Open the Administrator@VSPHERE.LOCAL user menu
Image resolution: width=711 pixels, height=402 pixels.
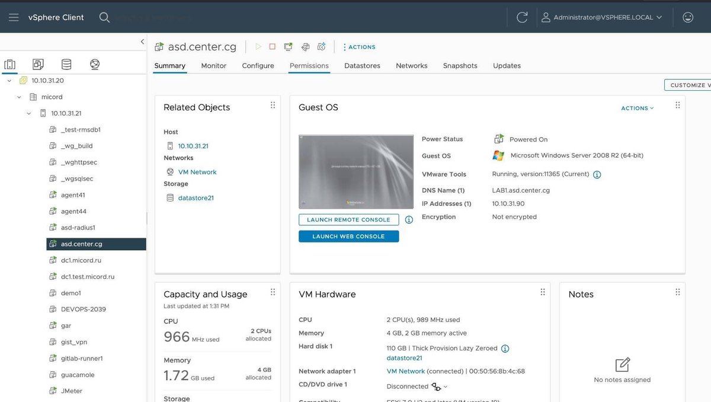click(x=601, y=18)
